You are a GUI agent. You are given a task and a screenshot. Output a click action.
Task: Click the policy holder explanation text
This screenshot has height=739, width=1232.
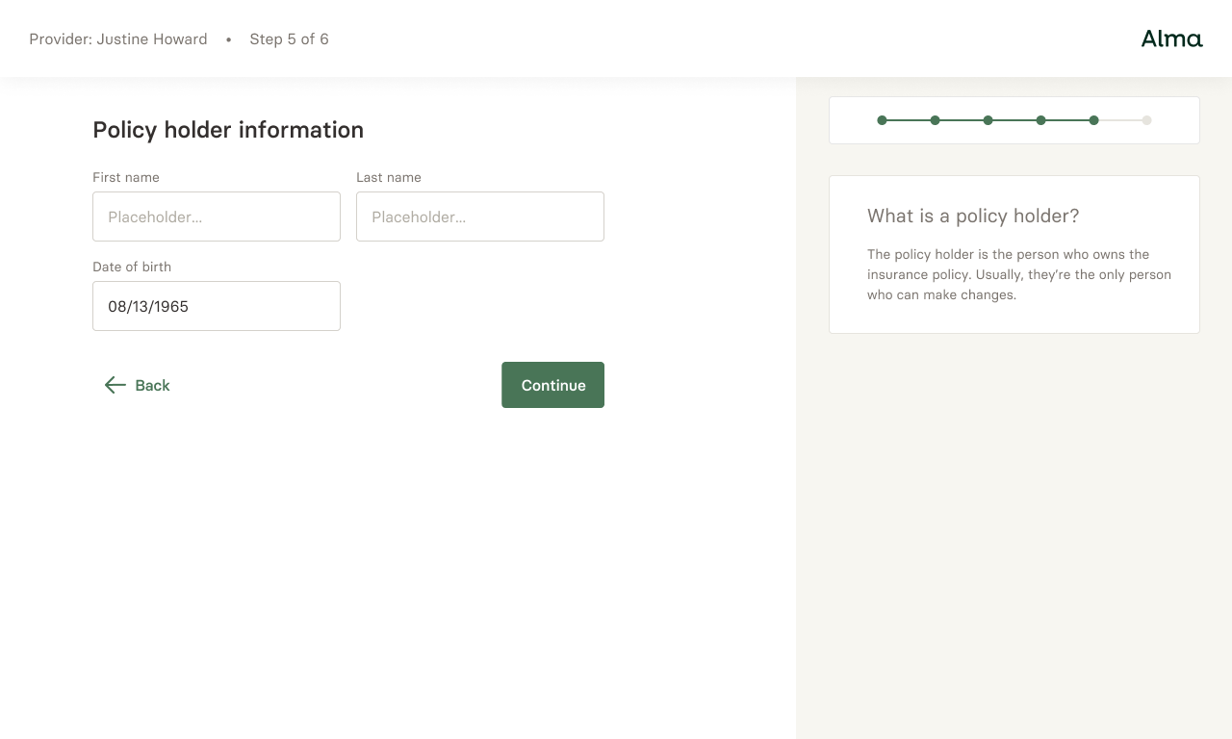1018,274
